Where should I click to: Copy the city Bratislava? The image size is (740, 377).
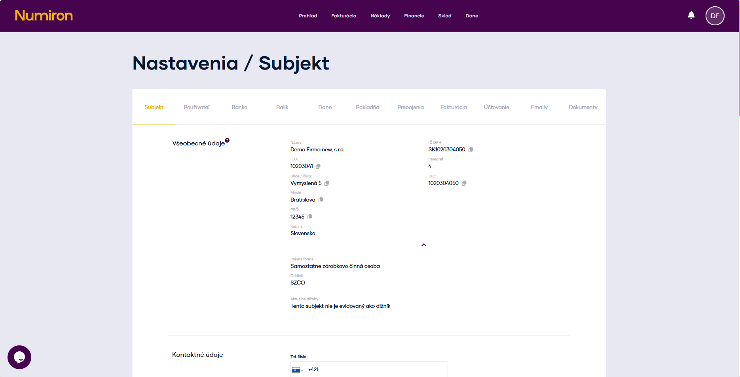coord(321,200)
